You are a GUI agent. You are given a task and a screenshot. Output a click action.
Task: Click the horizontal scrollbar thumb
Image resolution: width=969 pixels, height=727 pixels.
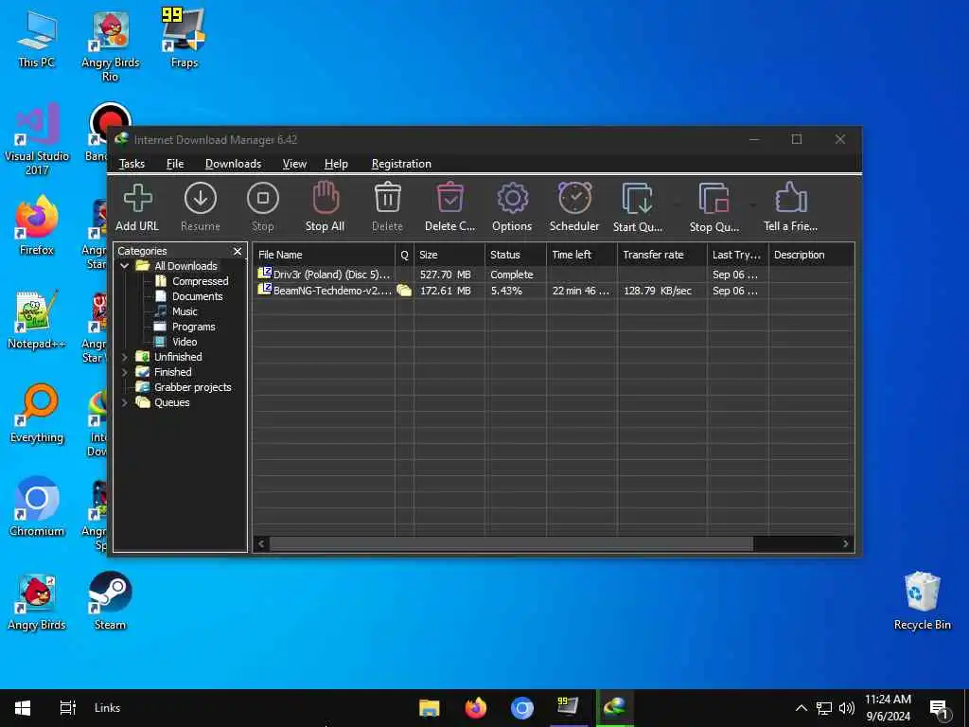click(511, 543)
